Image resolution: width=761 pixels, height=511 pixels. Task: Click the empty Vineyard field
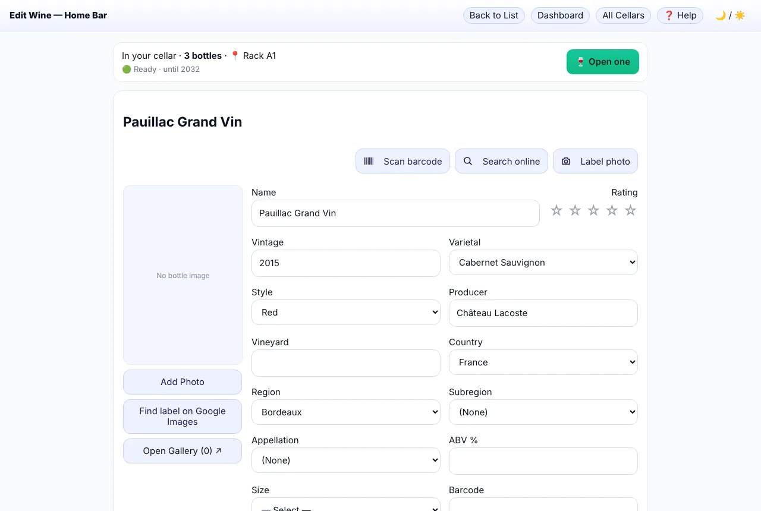pos(346,363)
